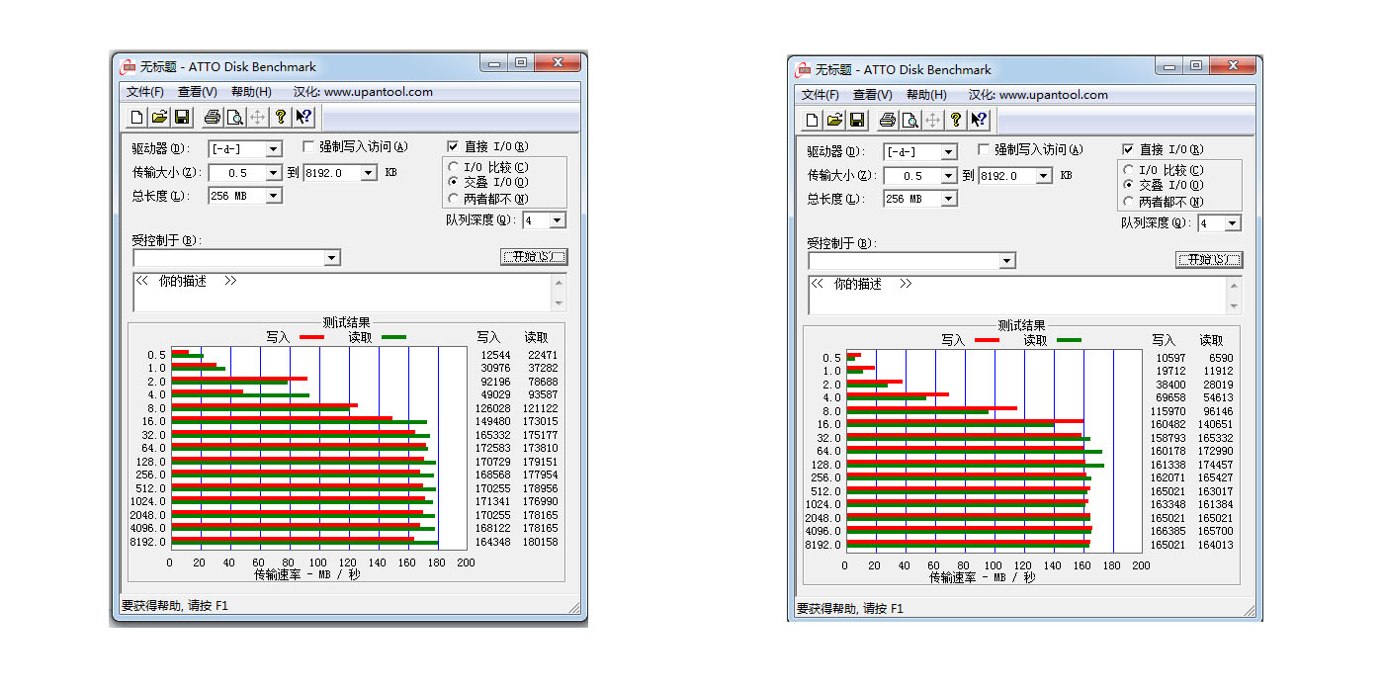The image size is (1384, 692).
Task: Click the yellow question mark help icon
Action: pos(281,117)
